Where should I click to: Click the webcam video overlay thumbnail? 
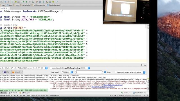[x=126, y=12]
